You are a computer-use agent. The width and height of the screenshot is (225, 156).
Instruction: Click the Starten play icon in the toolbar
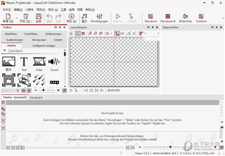click(x=118, y=16)
